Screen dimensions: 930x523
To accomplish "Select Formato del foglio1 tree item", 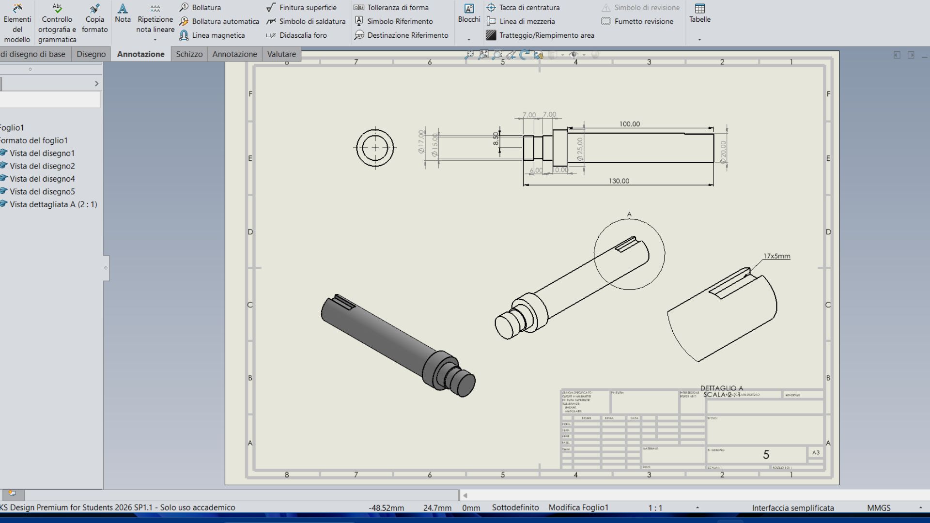I will tap(34, 140).
